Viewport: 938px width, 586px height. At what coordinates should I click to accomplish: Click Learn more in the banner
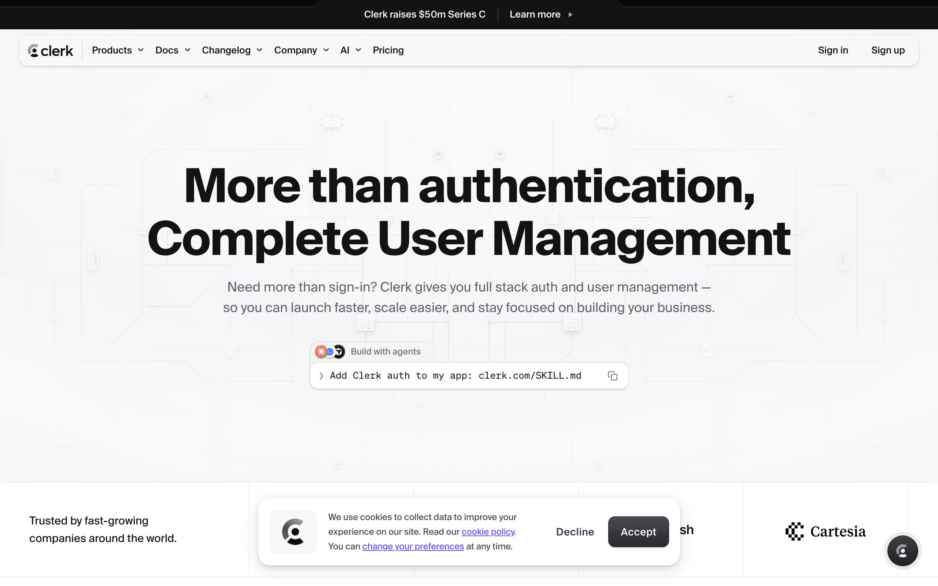535,15
